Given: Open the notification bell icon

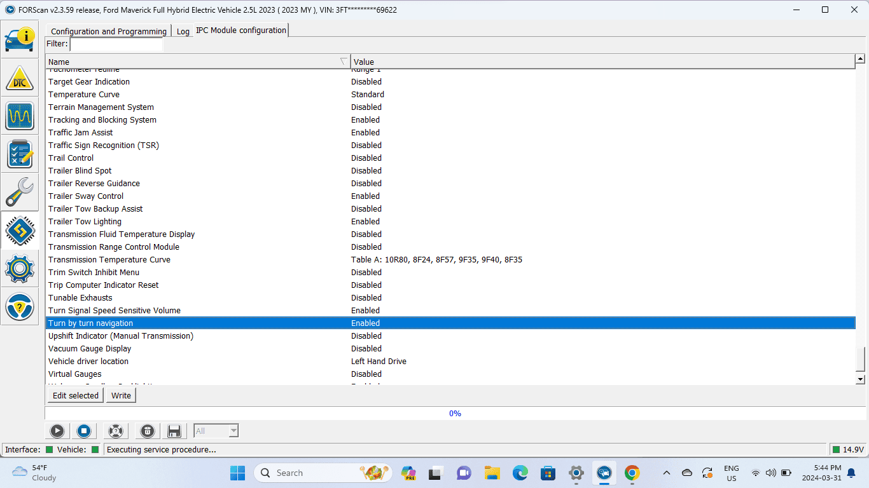Looking at the screenshot, I should click(x=851, y=473).
